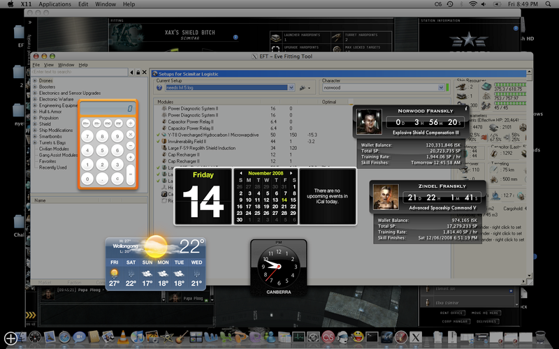Click the lock icon beside search field
The width and height of the screenshot is (559, 349).
click(x=138, y=73)
